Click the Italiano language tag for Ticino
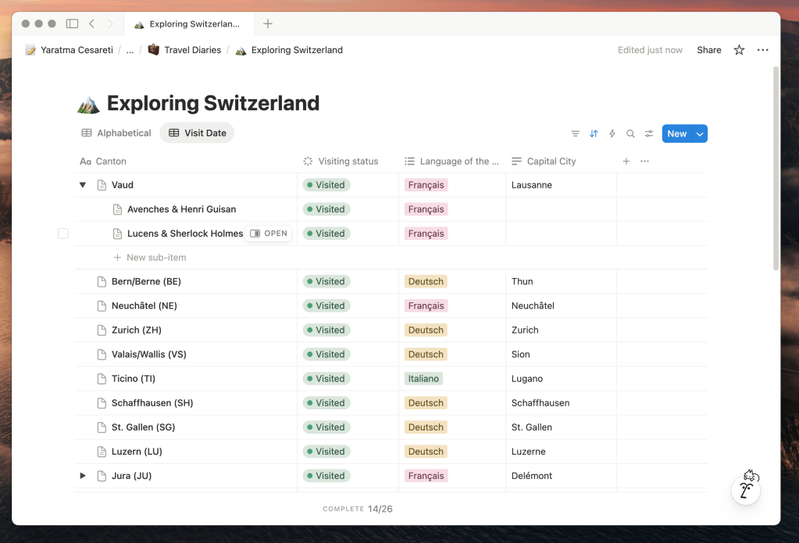This screenshot has height=543, width=799. click(x=423, y=379)
